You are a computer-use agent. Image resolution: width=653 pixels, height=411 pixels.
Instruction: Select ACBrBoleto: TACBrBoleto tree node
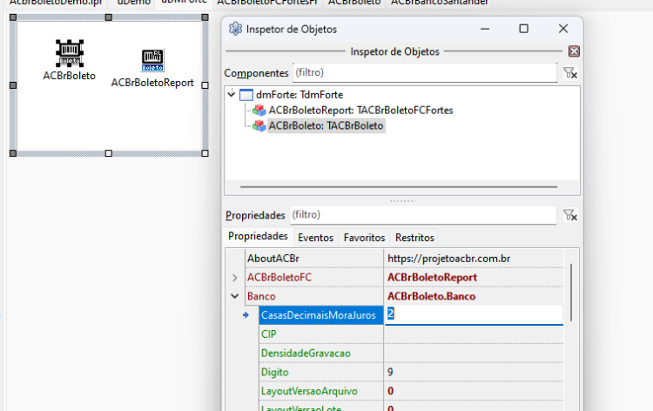[326, 125]
